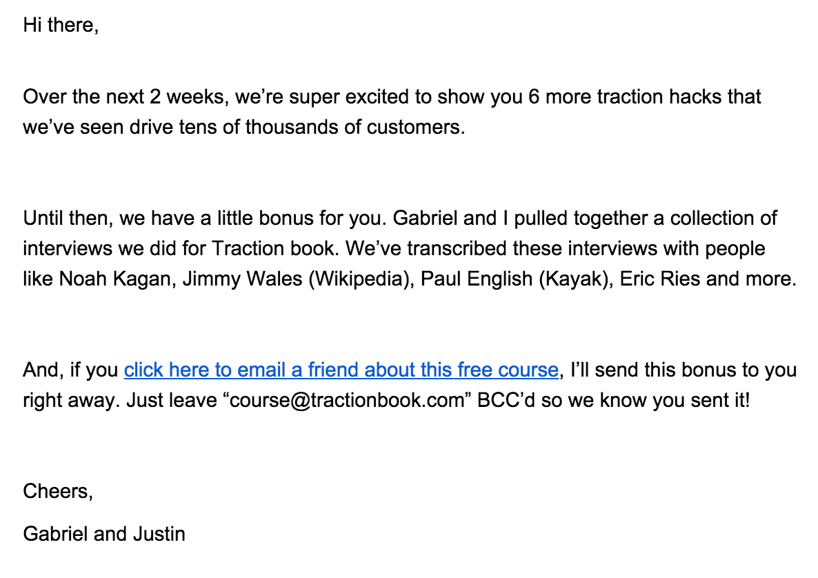
Task: Click the 'Hi there,' greeting text
Action: 61,25
